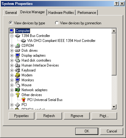Click the yellow question mark Other devices icon
Image resolution: width=126 pixels, height=138 pixels.
[x=18, y=95]
